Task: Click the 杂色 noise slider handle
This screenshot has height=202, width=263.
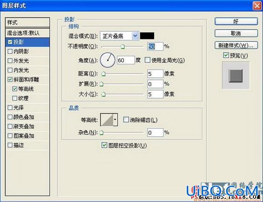Action: [x=102, y=133]
